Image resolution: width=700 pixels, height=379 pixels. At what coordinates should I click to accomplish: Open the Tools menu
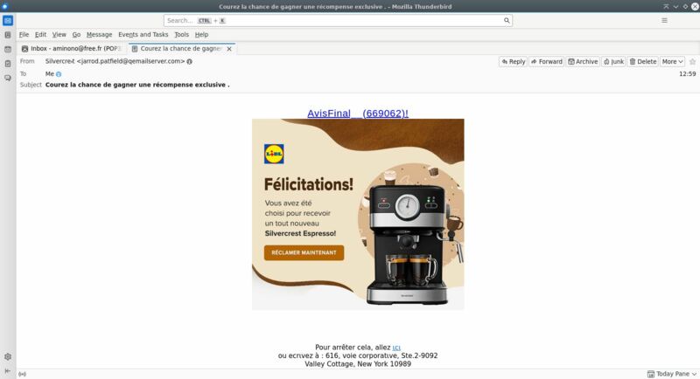pyautogui.click(x=181, y=34)
